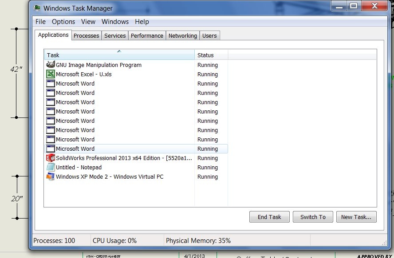Click the Physical Memory: 35% status entry
The image size is (394, 258).
click(x=198, y=240)
